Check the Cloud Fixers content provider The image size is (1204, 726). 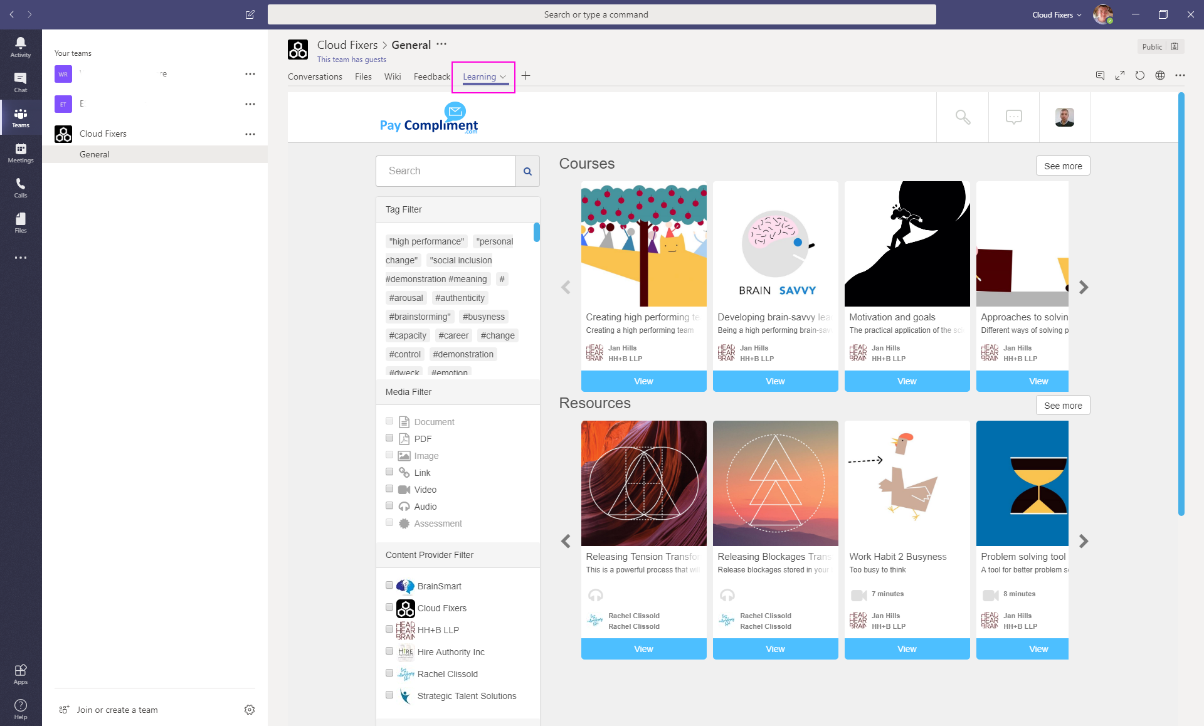[389, 607]
